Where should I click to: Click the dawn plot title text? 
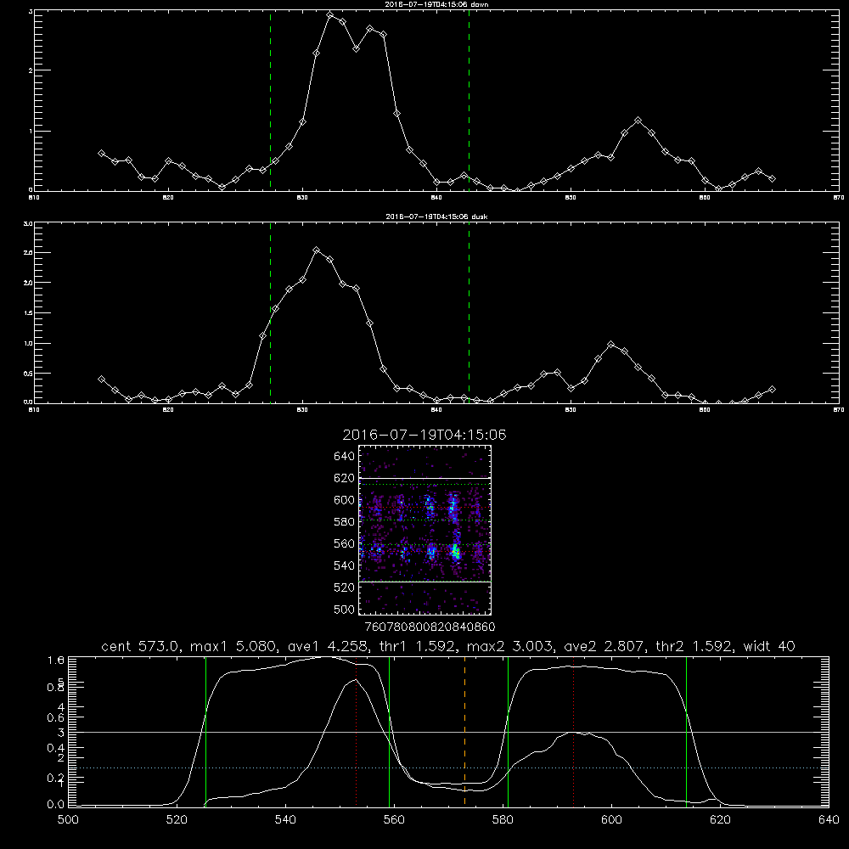(x=436, y=4)
